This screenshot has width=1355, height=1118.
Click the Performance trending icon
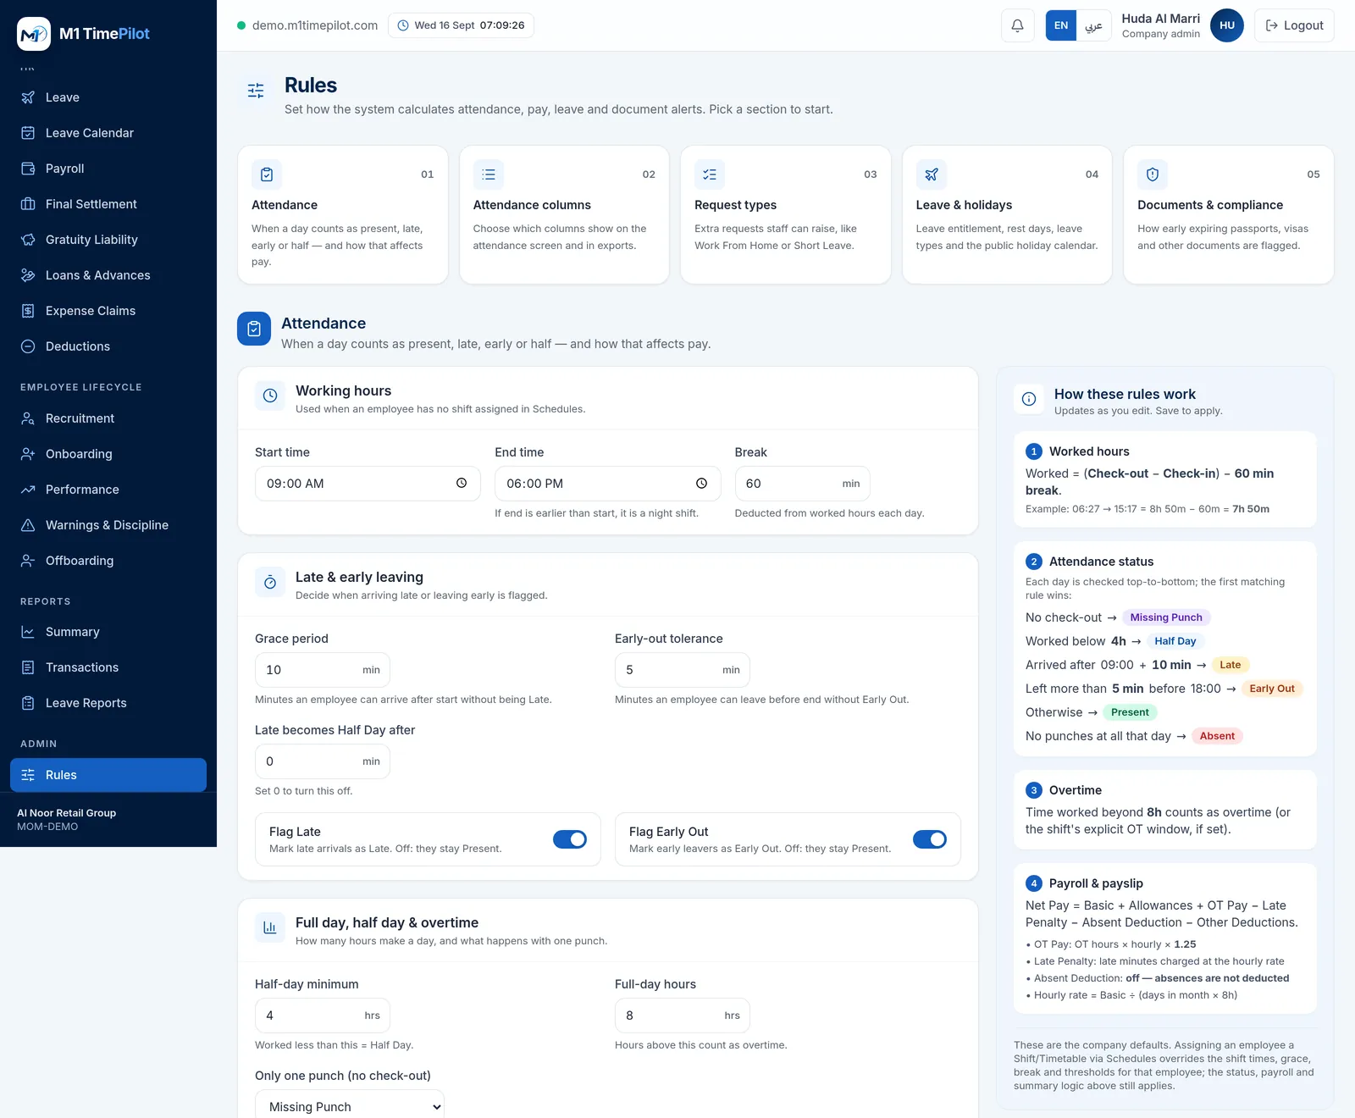28,490
